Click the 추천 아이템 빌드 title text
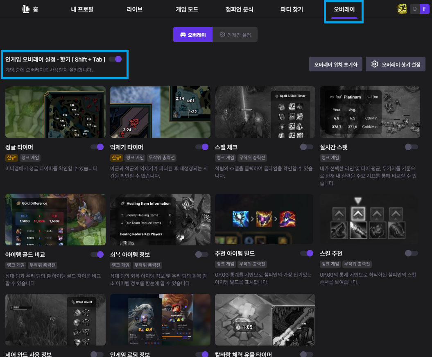 [235, 254]
